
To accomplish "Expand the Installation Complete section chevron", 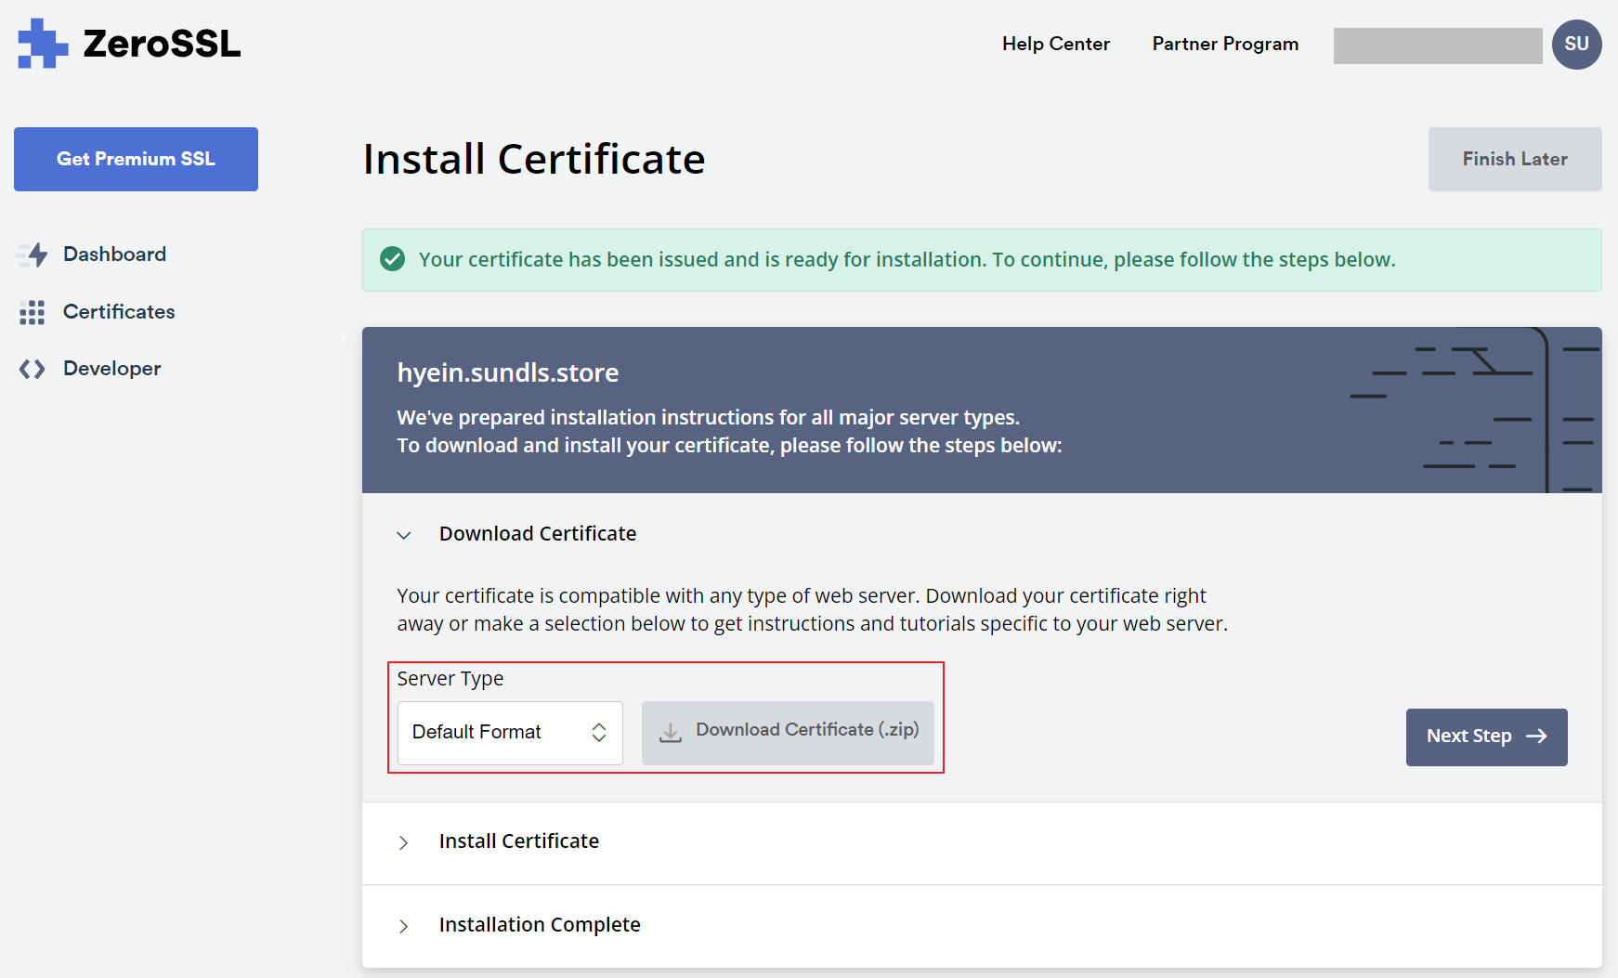I will click(x=404, y=926).
